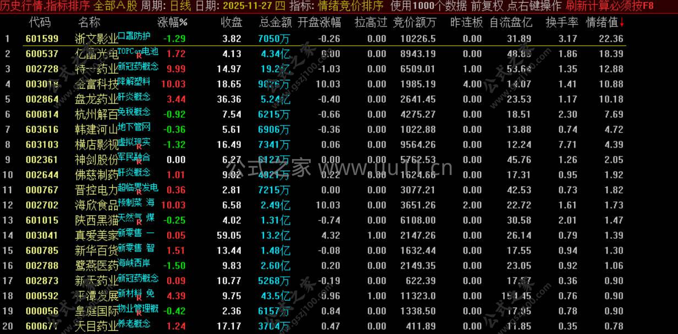Click the 竞价额 value 10226.5
The image size is (678, 334).
tap(418, 39)
